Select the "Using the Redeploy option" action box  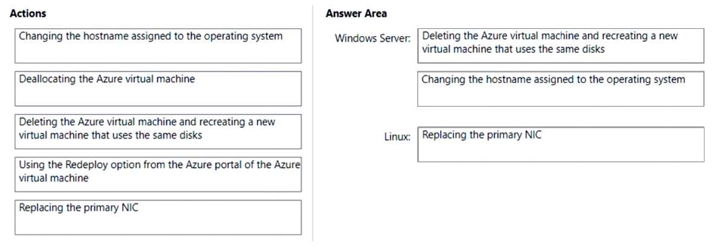click(x=158, y=175)
